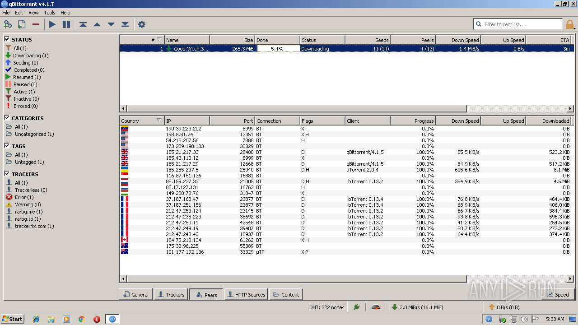
Task: Filter by trackerfix.com (1) tracker
Action: point(30,226)
